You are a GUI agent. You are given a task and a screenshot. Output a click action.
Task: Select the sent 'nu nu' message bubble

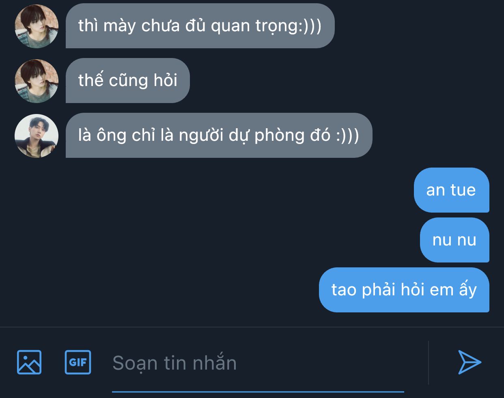[x=454, y=240]
